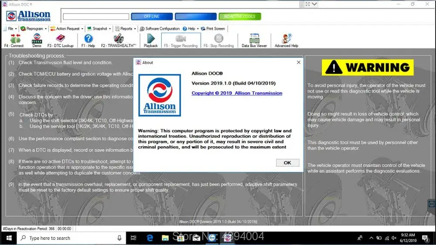Screen dimensions: 436x245
Task: Click the taskbar search box
Action: [71, 238]
